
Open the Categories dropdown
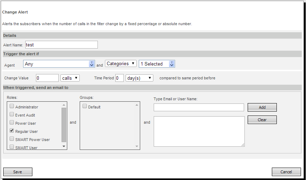tap(121, 64)
